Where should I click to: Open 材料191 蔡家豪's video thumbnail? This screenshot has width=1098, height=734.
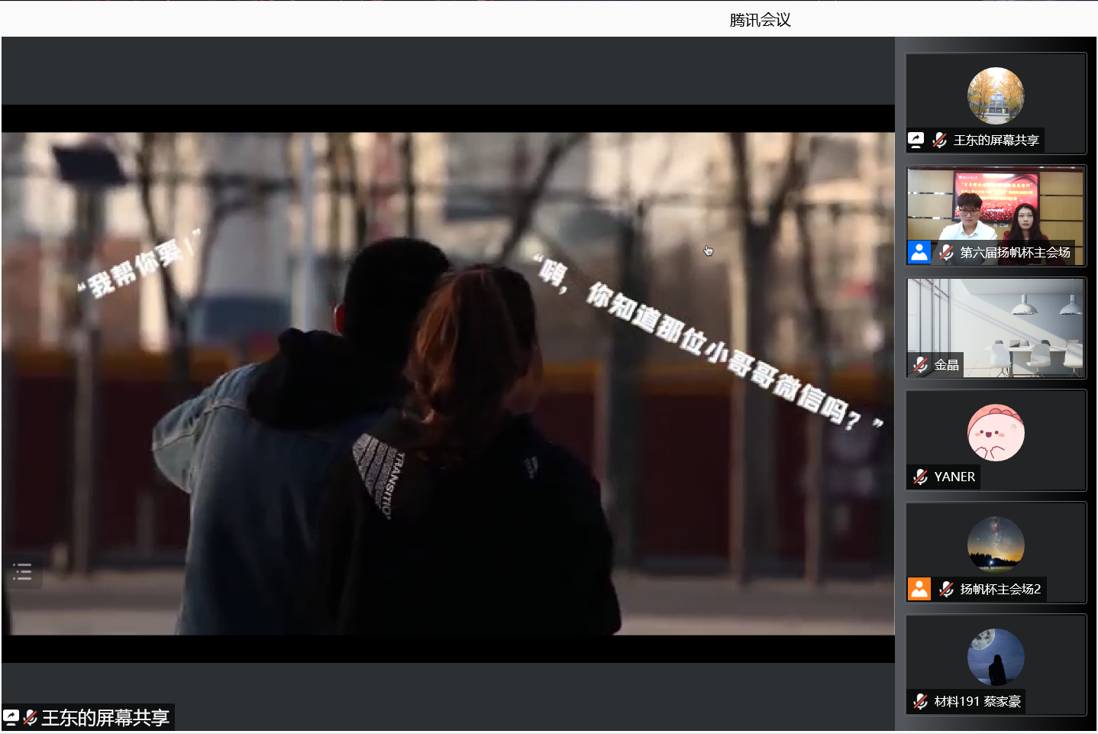click(x=996, y=657)
